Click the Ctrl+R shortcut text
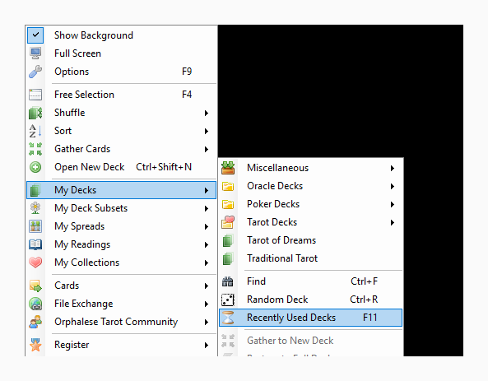 click(364, 300)
